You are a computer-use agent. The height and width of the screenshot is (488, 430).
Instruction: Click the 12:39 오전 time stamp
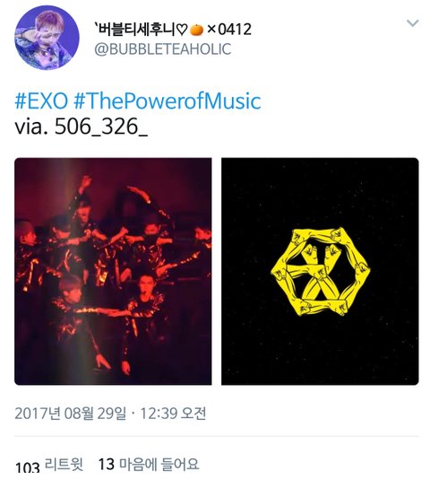click(x=173, y=414)
